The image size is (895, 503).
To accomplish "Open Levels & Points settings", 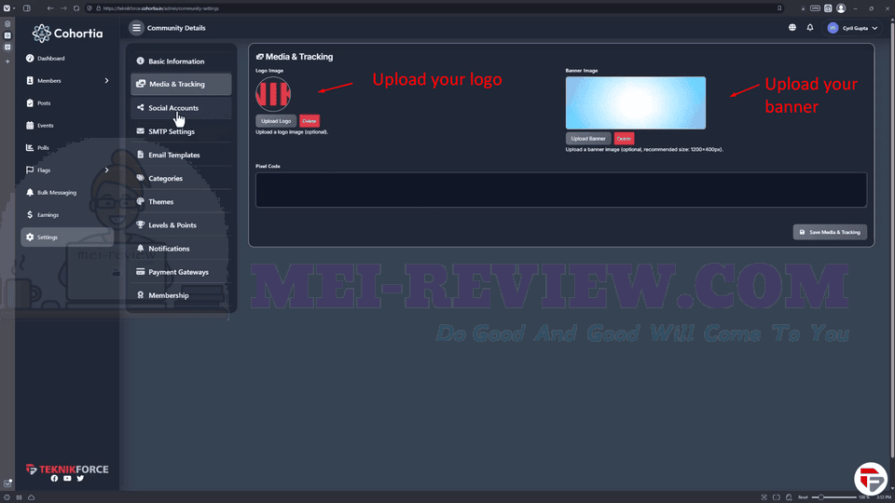I will (x=181, y=224).
